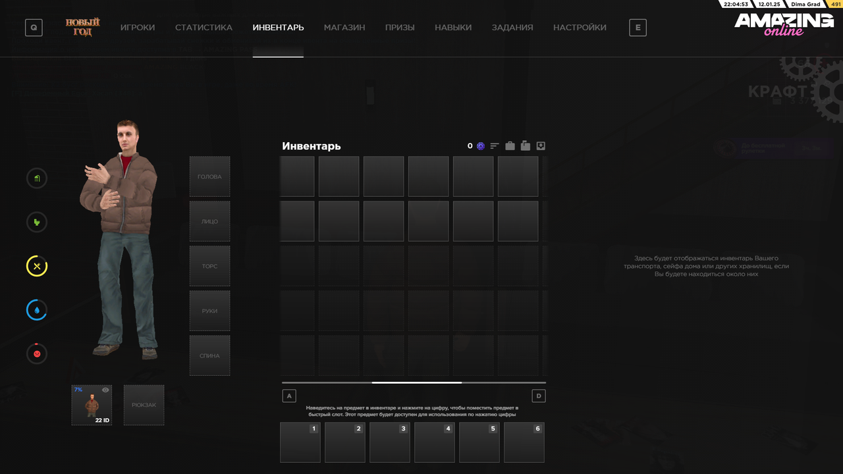Click the download-to-box inventory icon
Viewport: 843px width, 474px height.
point(541,146)
